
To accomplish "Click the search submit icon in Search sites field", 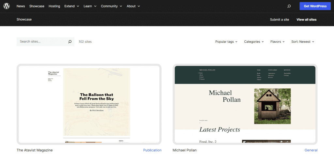I will coord(70,42).
